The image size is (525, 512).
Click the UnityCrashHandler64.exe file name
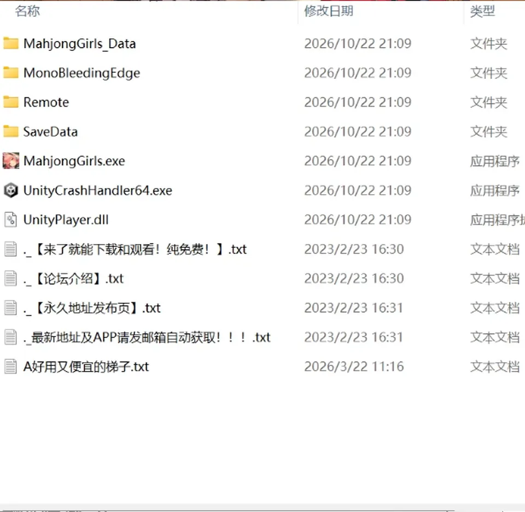97,190
